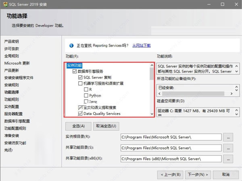Click the 实例根目录(R) path field
Image resolution: width=242 pixels, height=181 pixels.
click(171, 137)
